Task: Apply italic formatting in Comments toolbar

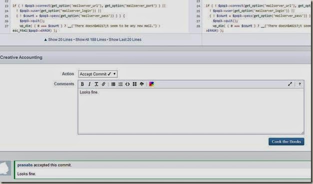Action: (89, 84)
